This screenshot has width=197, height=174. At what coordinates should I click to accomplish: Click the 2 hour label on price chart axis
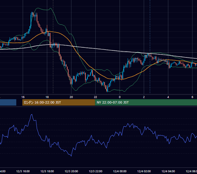[x=144, y=97]
